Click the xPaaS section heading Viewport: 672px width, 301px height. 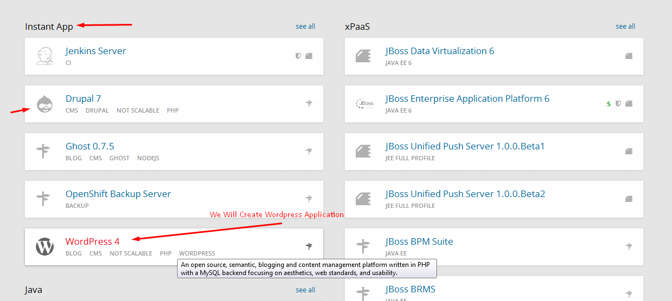click(357, 27)
